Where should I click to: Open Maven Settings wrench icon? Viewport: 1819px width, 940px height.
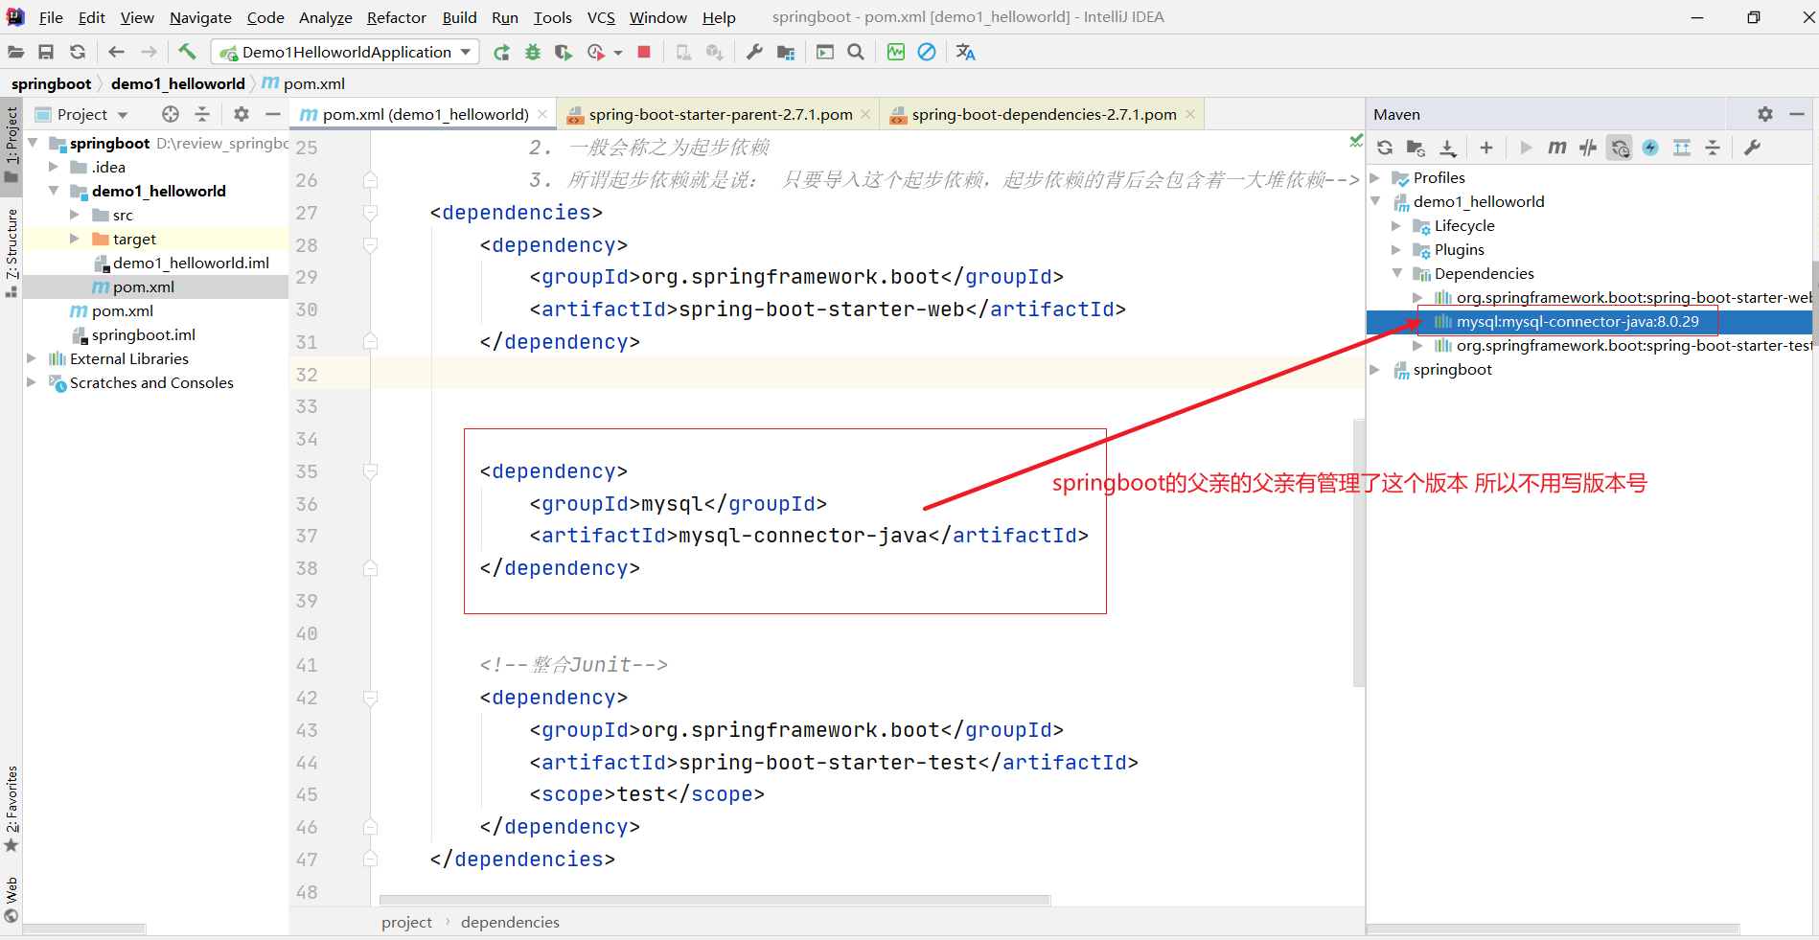click(x=1752, y=148)
